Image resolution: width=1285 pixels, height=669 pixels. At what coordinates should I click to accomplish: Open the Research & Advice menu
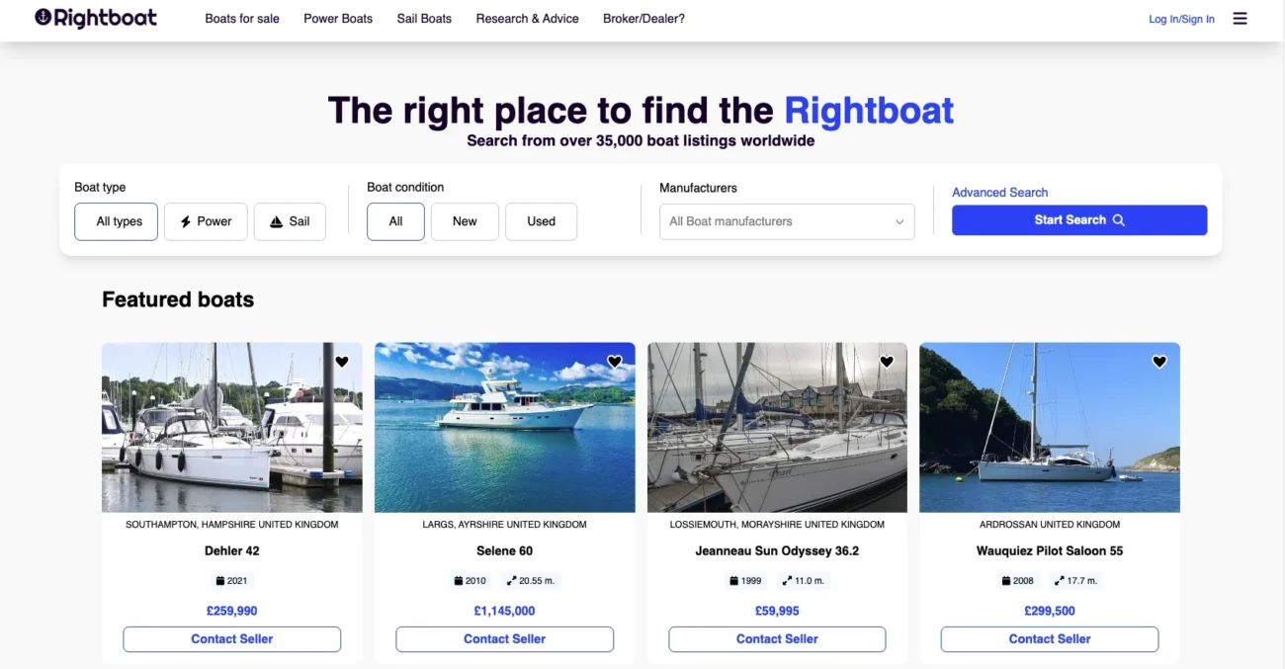(527, 19)
